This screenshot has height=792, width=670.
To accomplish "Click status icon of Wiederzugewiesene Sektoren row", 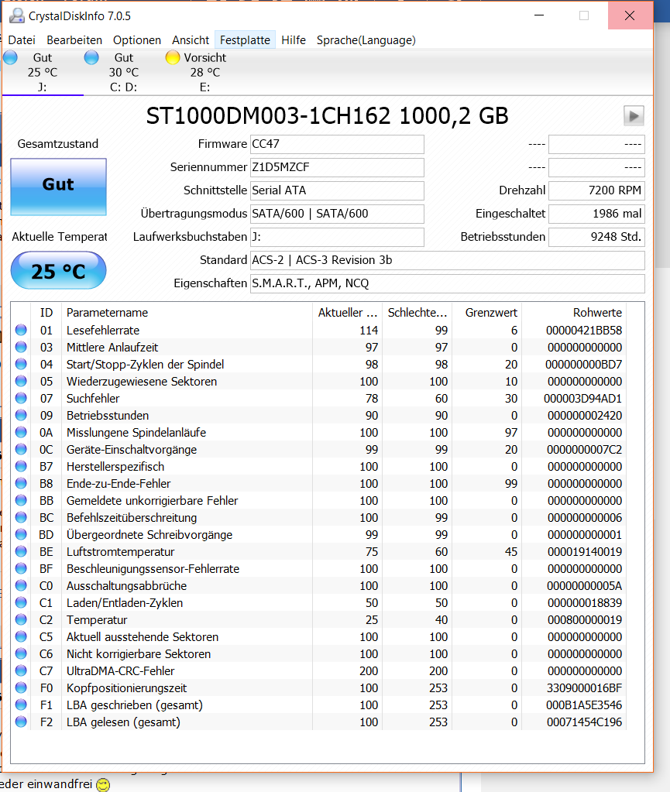I will tap(21, 381).
